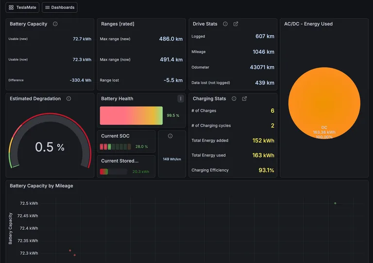Open the TeslaMate link button
The image size is (373, 263).
[x=22, y=7]
